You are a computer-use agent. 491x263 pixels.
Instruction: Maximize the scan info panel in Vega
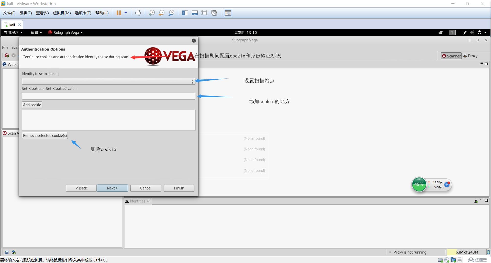(x=486, y=64)
